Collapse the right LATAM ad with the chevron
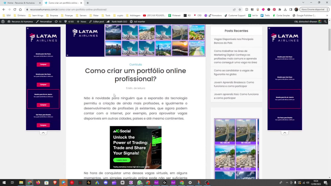The image size is (331, 186). coord(285,133)
